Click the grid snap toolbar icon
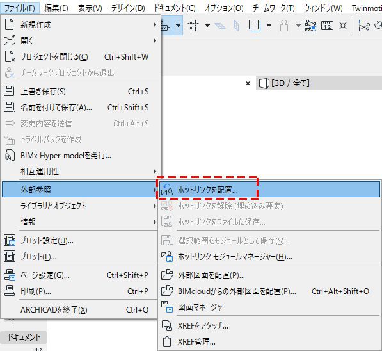Image resolution: width=382 pixels, height=351 pixels. (193, 26)
